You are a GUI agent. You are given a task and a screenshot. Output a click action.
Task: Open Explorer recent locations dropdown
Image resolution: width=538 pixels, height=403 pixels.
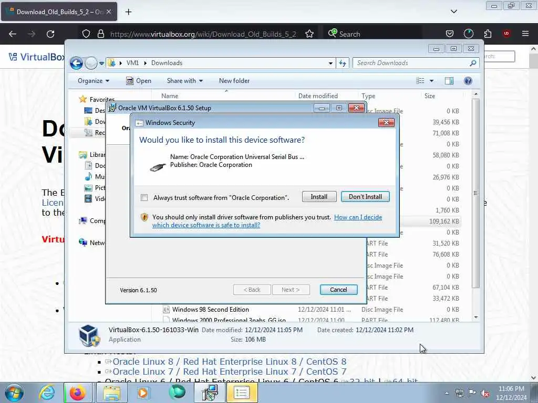coord(101,63)
